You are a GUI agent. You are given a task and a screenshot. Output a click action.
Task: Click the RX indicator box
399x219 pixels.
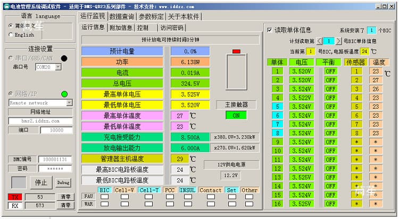point(15,206)
